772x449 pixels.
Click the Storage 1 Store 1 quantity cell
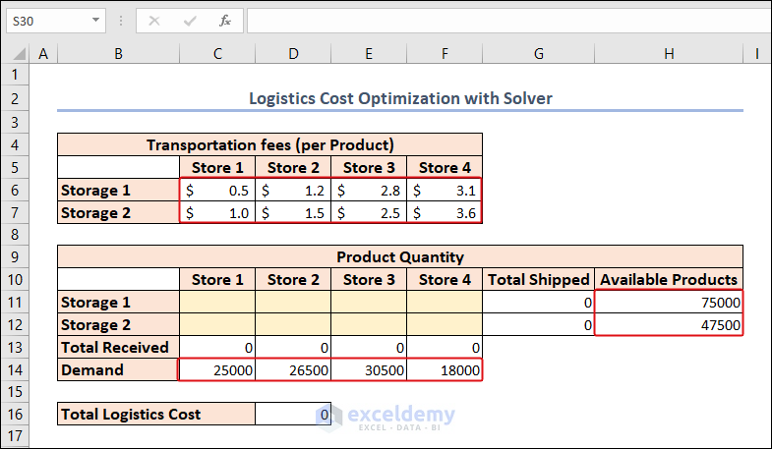click(216, 302)
